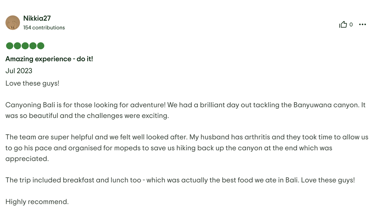Click the "Jul 2023" review date

(19, 71)
